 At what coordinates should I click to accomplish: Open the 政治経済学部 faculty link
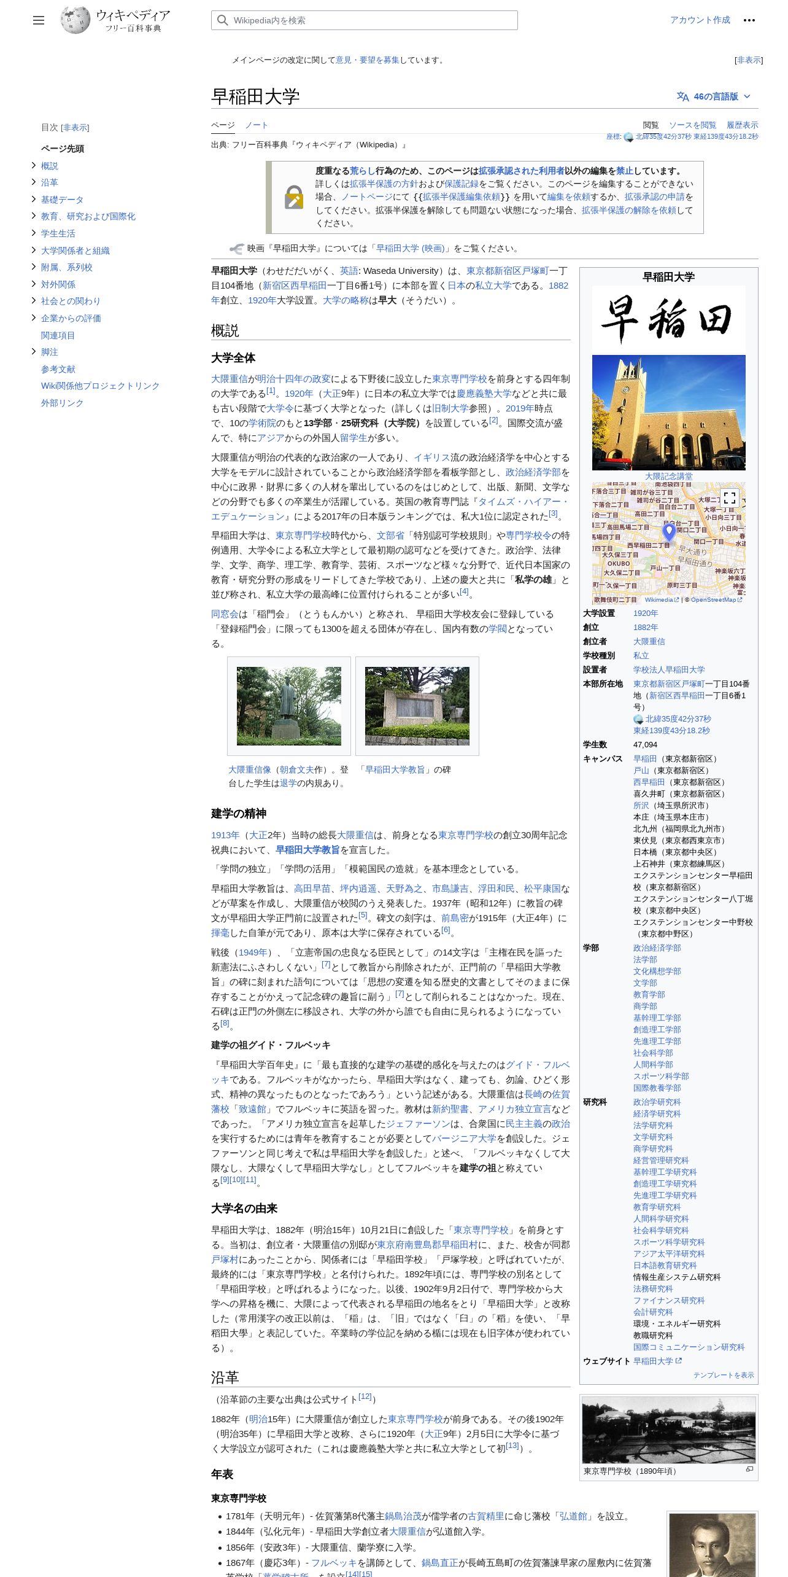pyautogui.click(x=657, y=948)
